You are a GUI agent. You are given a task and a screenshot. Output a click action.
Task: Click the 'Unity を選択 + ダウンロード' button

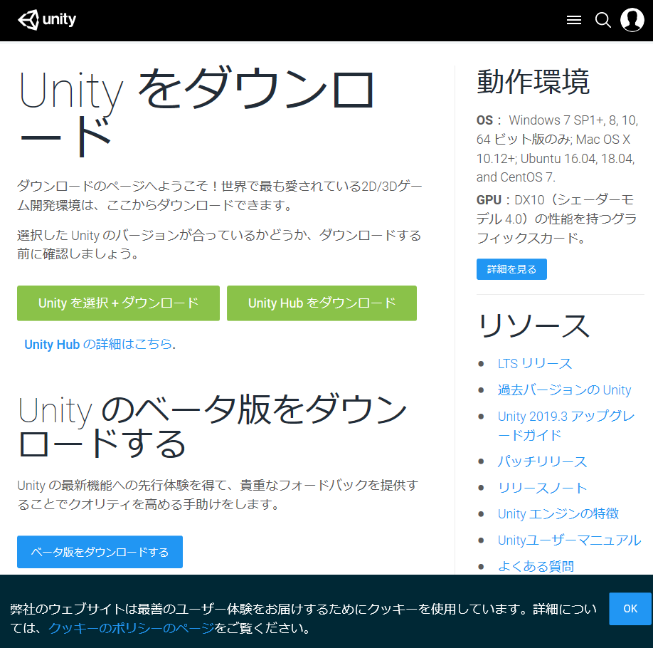pos(118,303)
